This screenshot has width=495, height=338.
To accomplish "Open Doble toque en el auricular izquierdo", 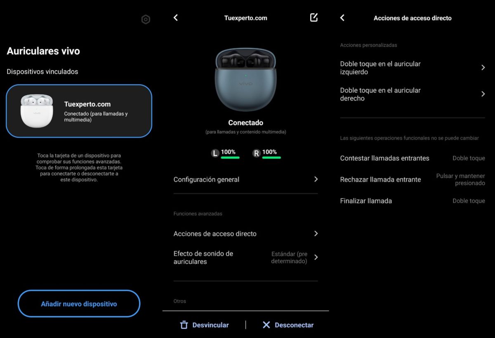I will (483, 68).
